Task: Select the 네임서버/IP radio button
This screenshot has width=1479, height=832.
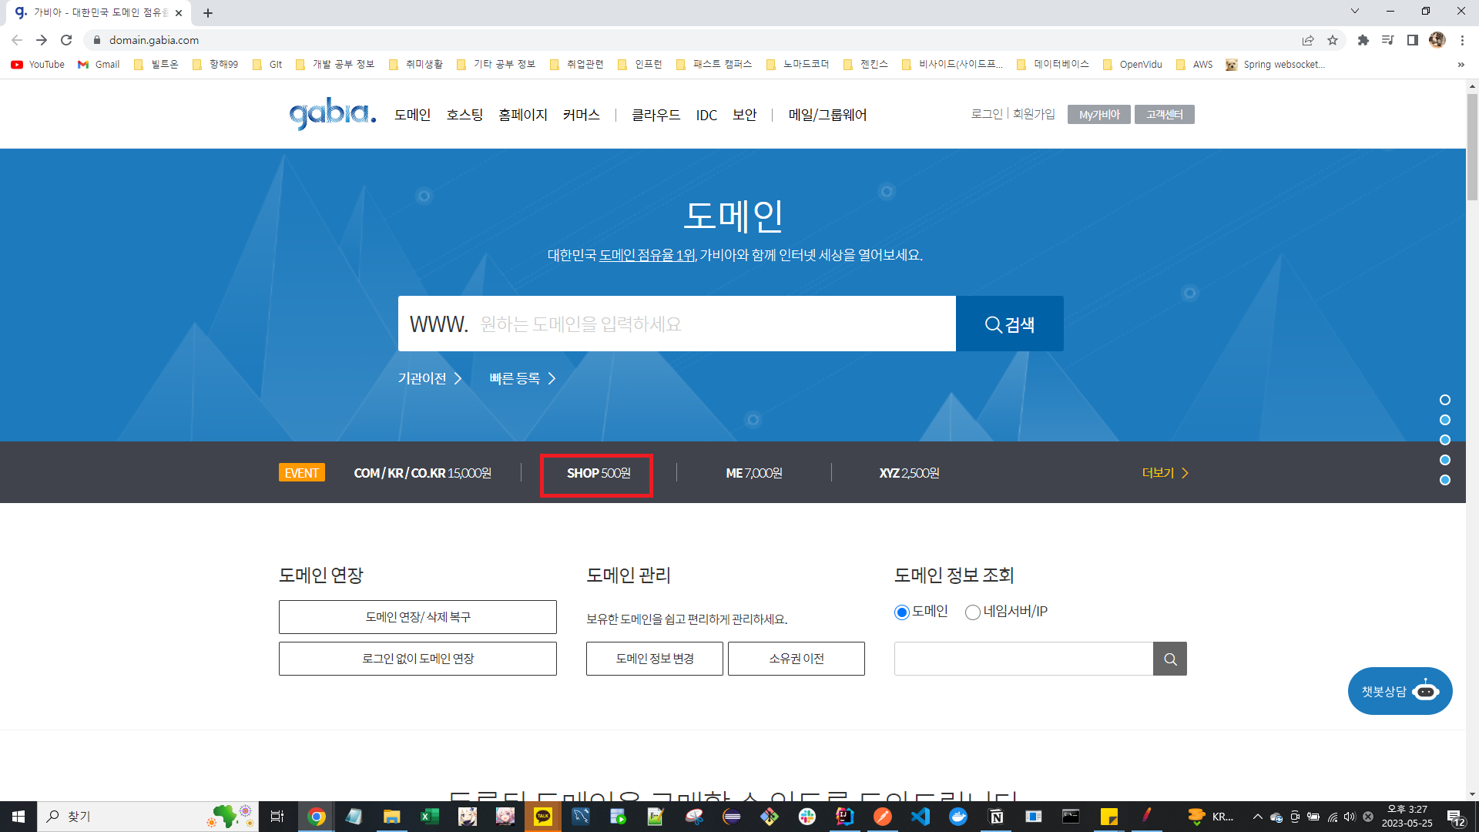Action: (x=973, y=612)
